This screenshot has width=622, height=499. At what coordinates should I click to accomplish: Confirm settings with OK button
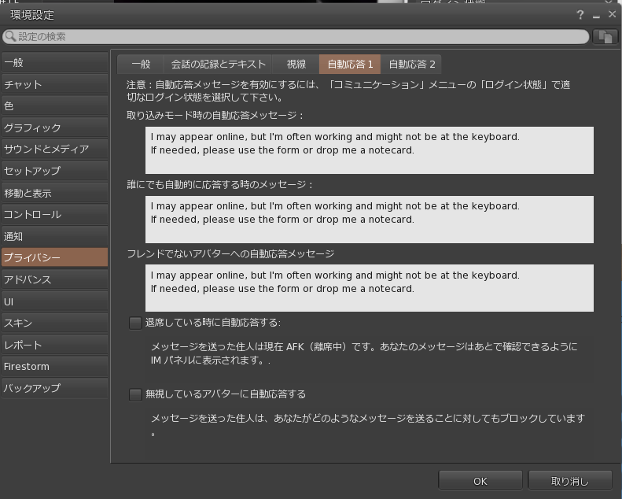pyautogui.click(x=480, y=481)
